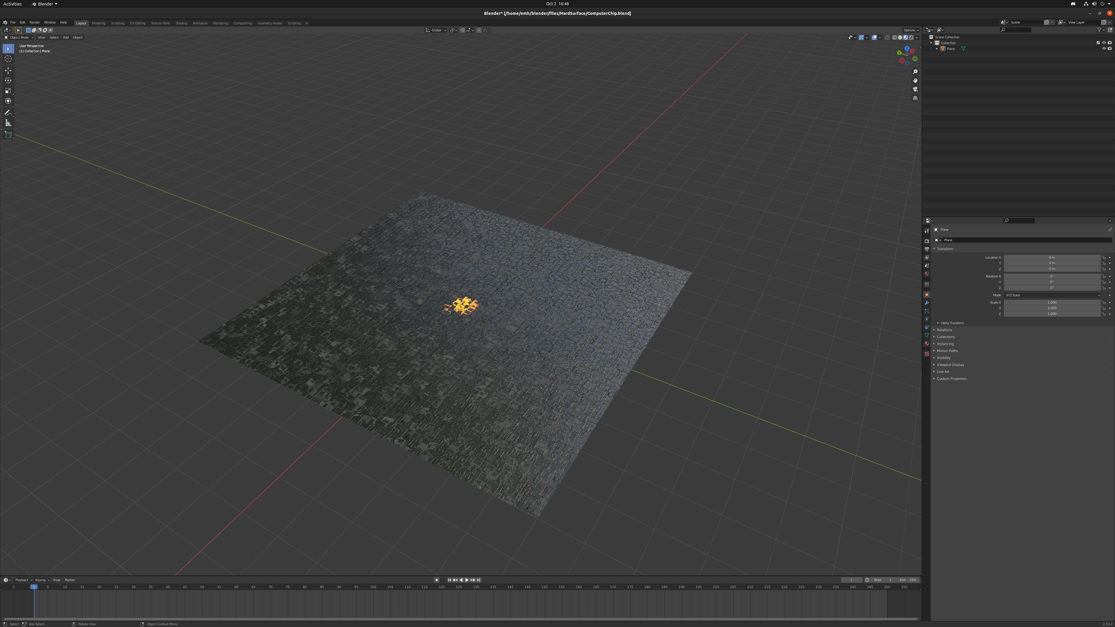Open Physics properties tab
Viewport: 1115px width, 627px height.
927,319
